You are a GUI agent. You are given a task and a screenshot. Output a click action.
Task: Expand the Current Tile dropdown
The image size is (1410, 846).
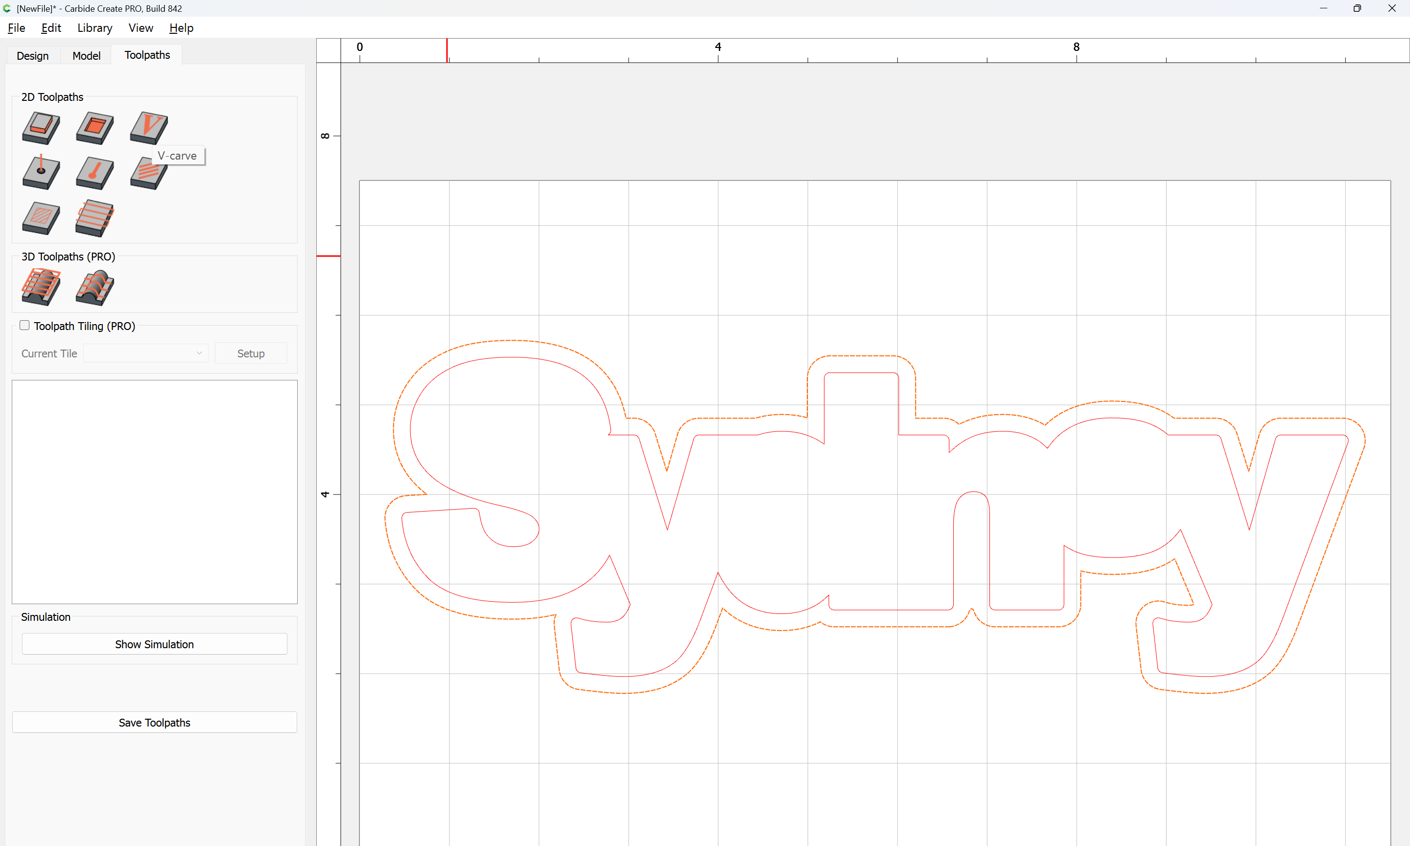pos(145,353)
